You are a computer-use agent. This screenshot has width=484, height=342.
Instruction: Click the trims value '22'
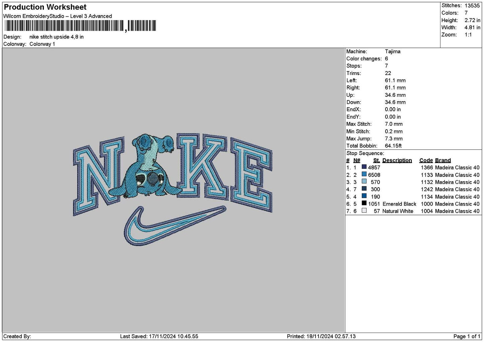click(388, 73)
